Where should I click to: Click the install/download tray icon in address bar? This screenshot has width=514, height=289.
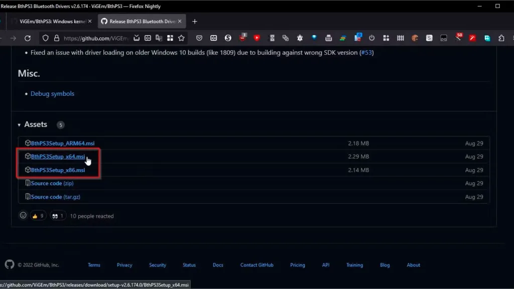tap(137, 38)
